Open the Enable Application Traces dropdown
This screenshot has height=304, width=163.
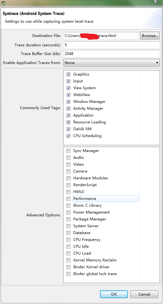click(111, 62)
